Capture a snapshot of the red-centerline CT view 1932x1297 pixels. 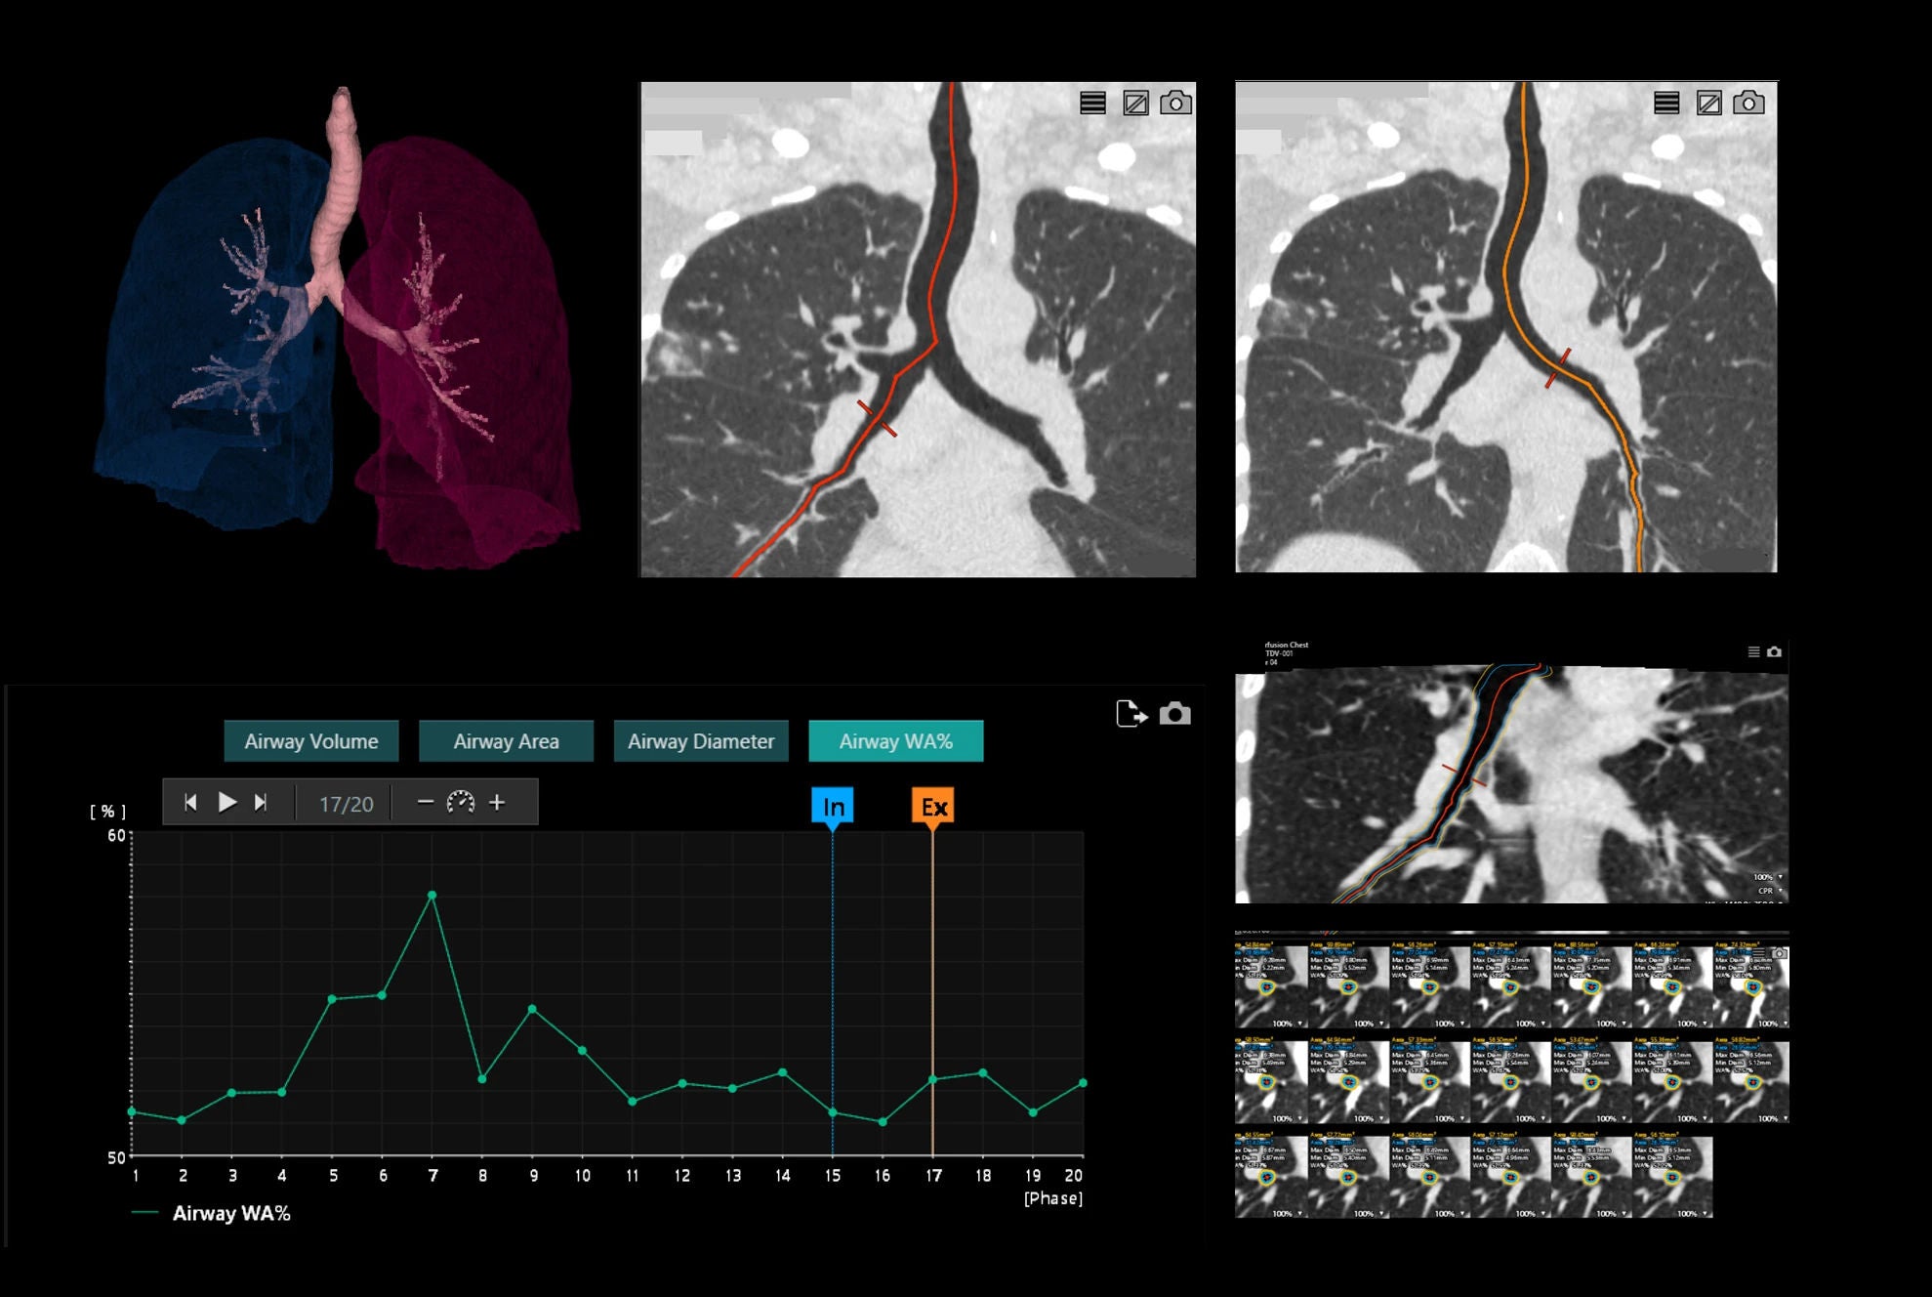pos(1175,103)
